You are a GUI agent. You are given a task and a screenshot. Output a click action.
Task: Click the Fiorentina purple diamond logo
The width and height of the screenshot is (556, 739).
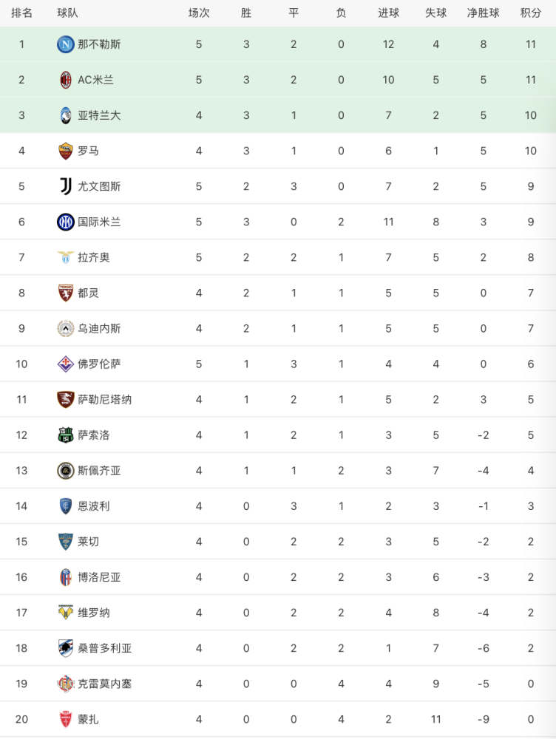pos(66,364)
